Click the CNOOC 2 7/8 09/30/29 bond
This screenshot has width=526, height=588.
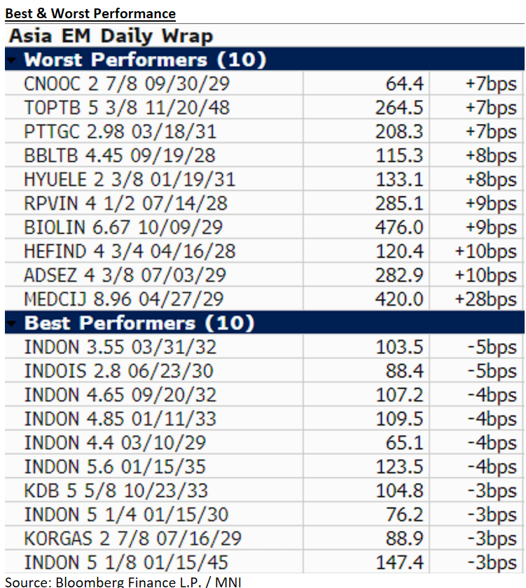click(x=127, y=84)
